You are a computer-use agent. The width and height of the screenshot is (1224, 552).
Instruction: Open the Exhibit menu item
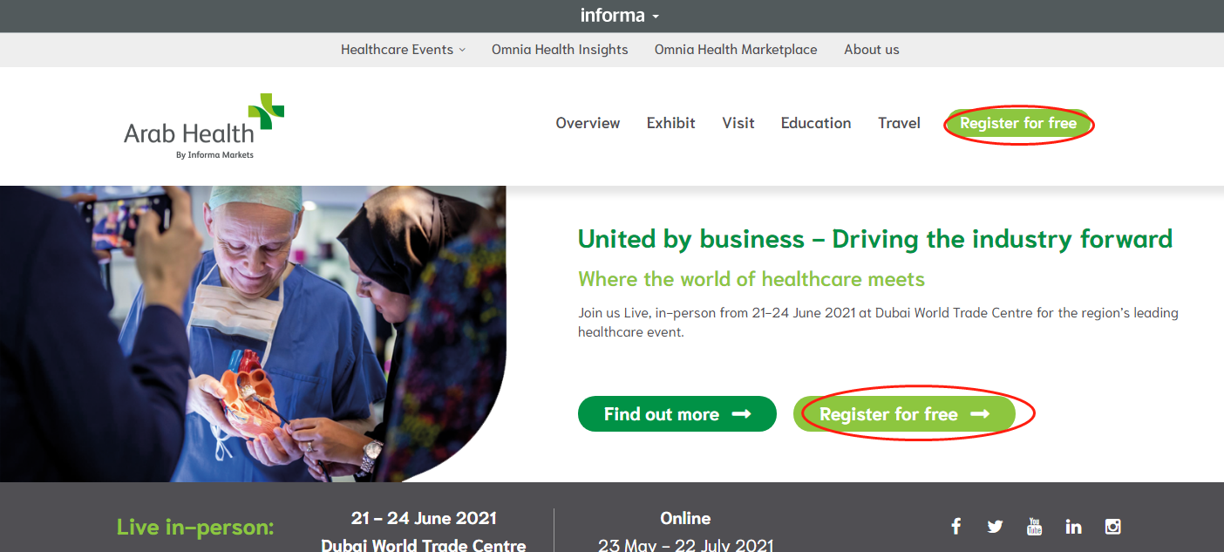[x=670, y=123]
